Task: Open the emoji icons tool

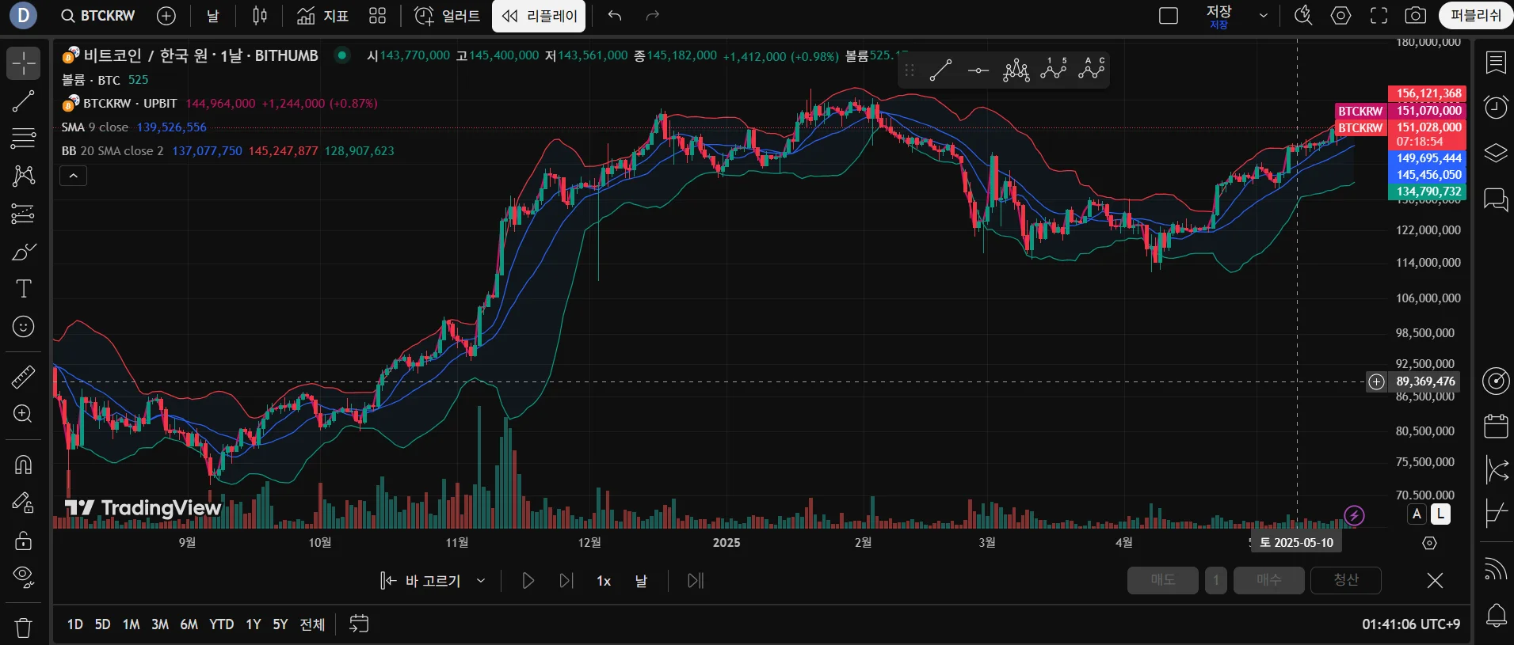Action: [x=24, y=327]
